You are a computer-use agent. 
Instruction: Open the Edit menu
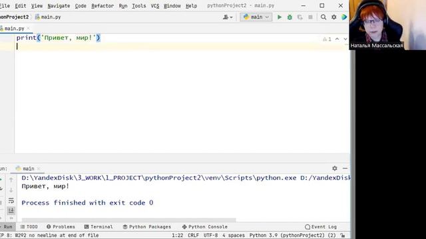click(21, 6)
